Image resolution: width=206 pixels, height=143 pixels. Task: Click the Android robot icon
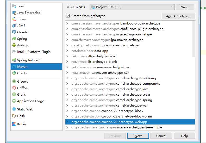coord(14,45)
